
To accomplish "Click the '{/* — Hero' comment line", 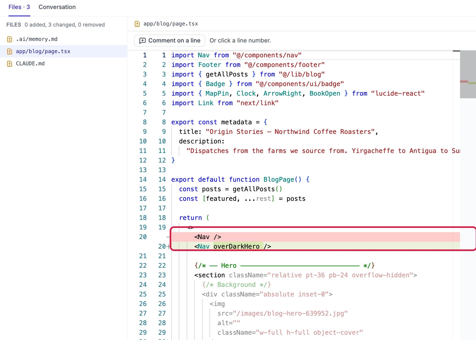I will pyautogui.click(x=284, y=265).
